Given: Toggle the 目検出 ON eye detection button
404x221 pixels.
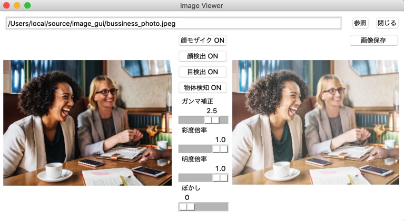Looking at the screenshot, I should [x=202, y=72].
